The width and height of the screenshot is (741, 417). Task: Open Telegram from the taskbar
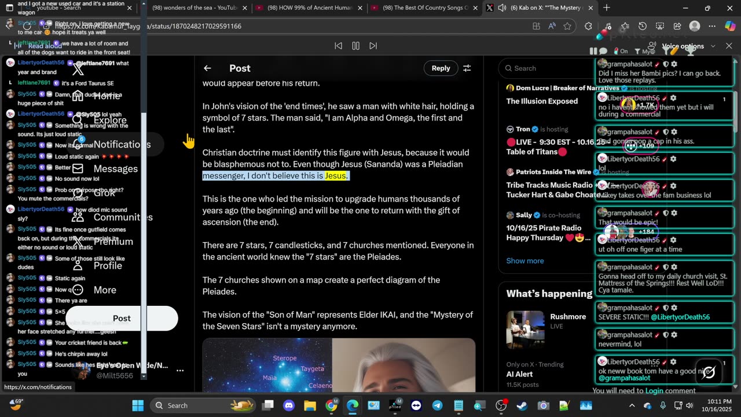pos(437,405)
